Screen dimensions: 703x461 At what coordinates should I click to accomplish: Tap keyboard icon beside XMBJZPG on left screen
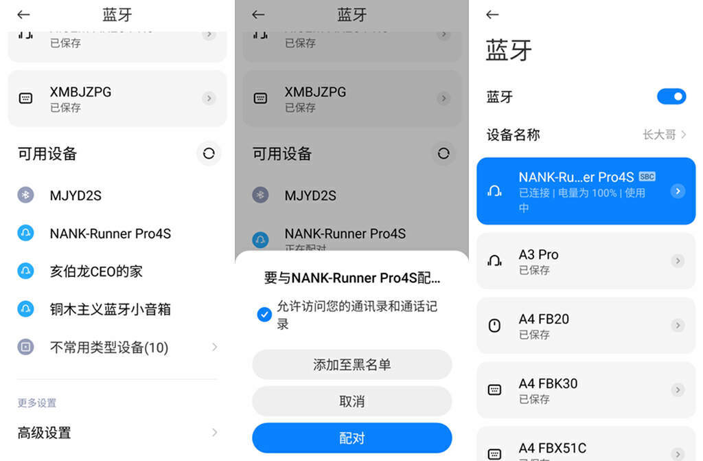(25, 98)
